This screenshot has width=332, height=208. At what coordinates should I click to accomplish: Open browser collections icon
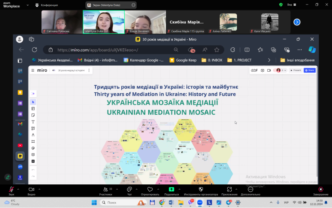click(x=273, y=50)
